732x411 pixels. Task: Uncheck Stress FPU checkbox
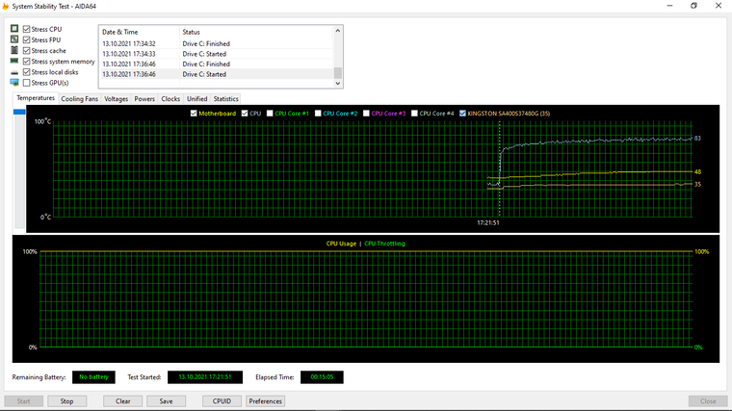coord(27,39)
